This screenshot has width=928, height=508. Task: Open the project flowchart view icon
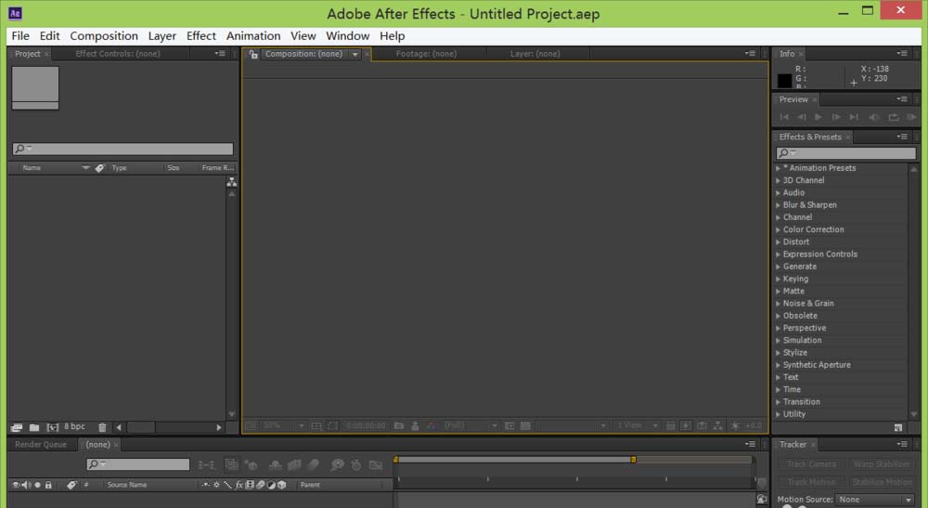(231, 182)
